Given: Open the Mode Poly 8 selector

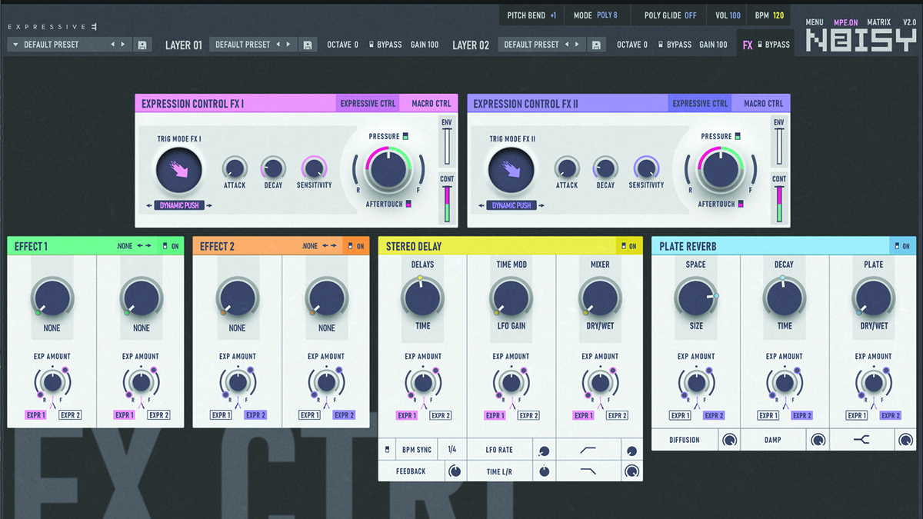Looking at the screenshot, I should tap(595, 15).
